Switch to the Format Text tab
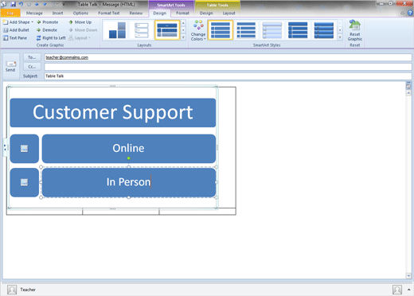Viewport: 414px width, 296px height. 109,13
